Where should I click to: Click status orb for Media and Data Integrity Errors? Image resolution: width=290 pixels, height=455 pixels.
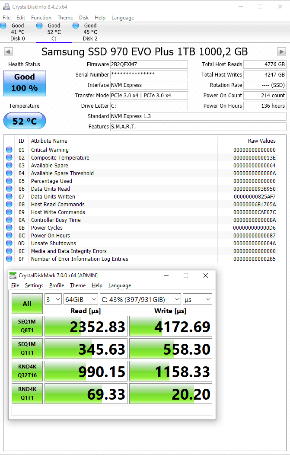(9, 251)
